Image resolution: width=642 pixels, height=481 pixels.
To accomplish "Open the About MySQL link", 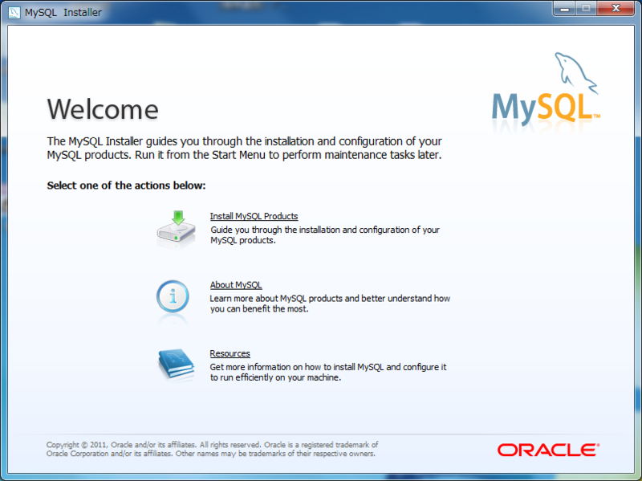I will 236,285.
